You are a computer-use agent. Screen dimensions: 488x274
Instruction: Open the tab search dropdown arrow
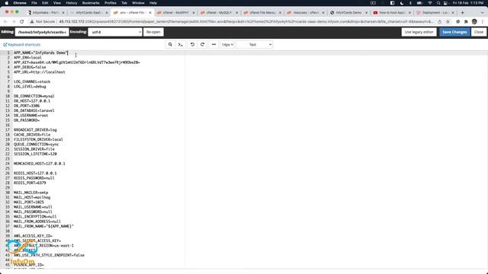[x=483, y=12]
